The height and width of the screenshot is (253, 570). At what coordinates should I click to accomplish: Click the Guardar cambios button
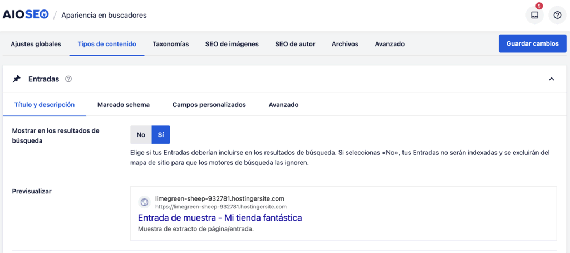pyautogui.click(x=532, y=43)
